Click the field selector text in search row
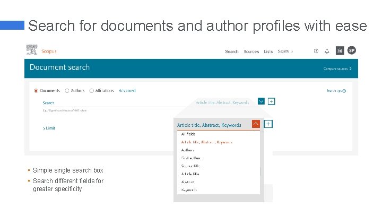Screen dimensions: 382x215 pyautogui.click(x=222, y=102)
